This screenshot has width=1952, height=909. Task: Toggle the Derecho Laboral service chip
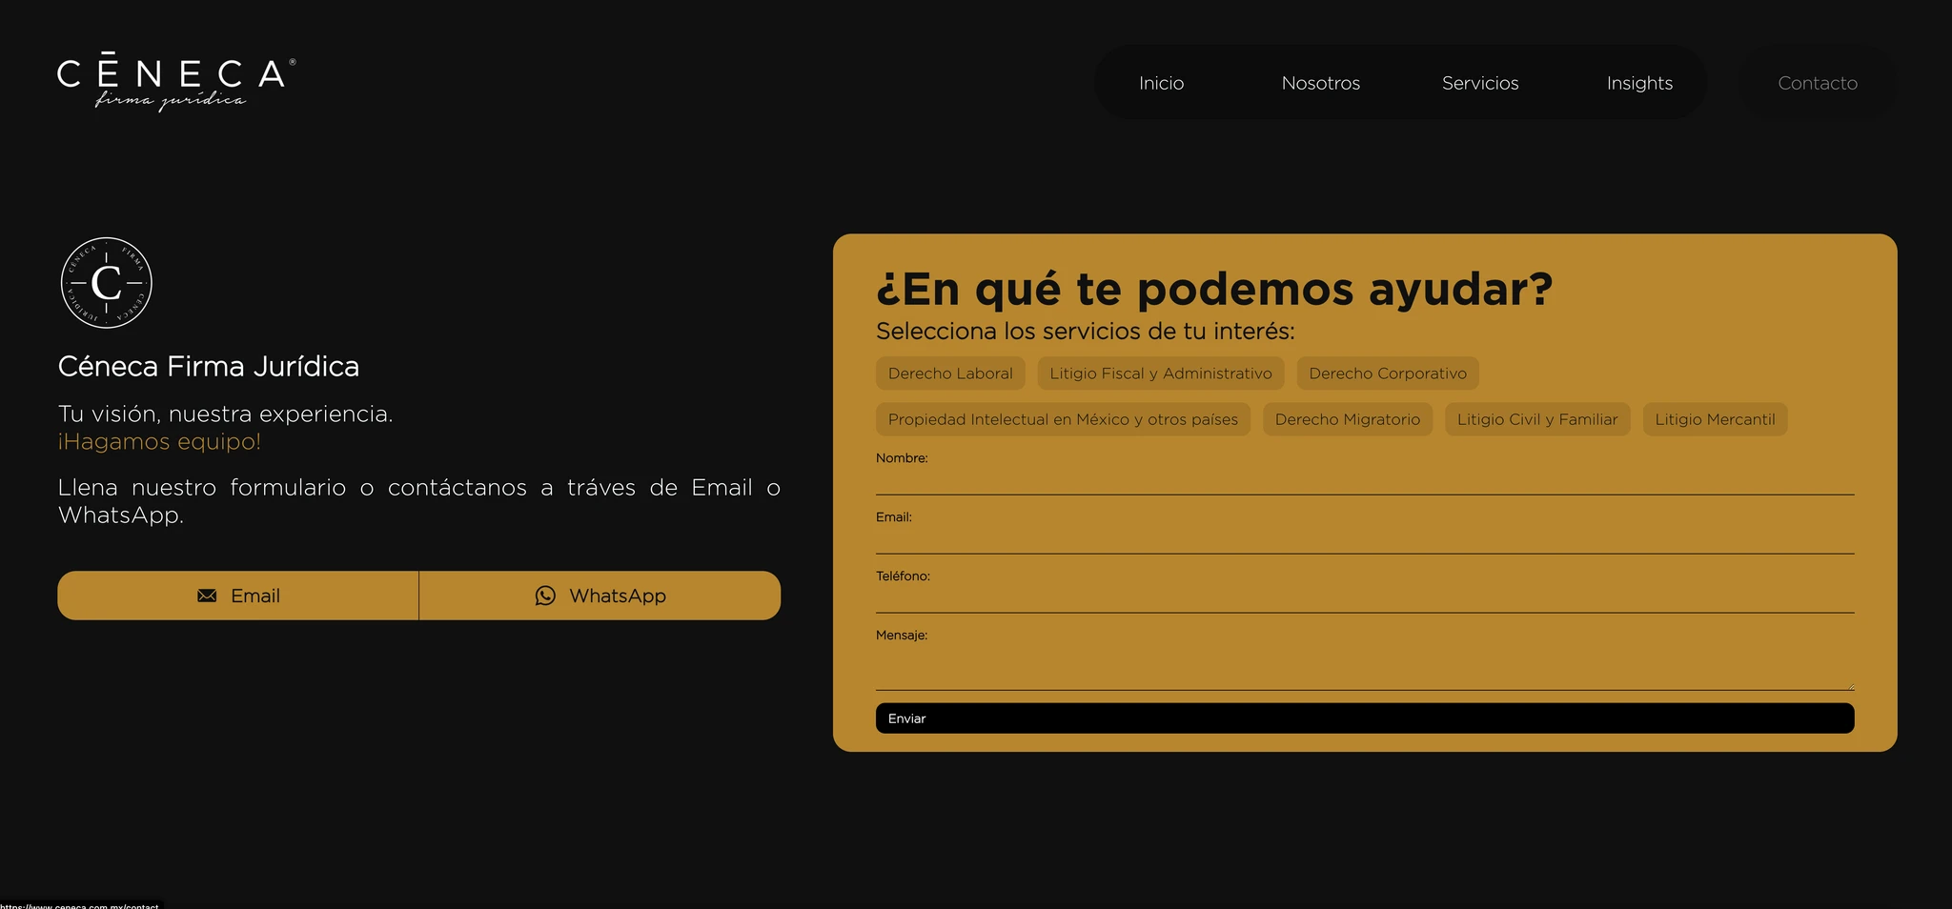[950, 374]
